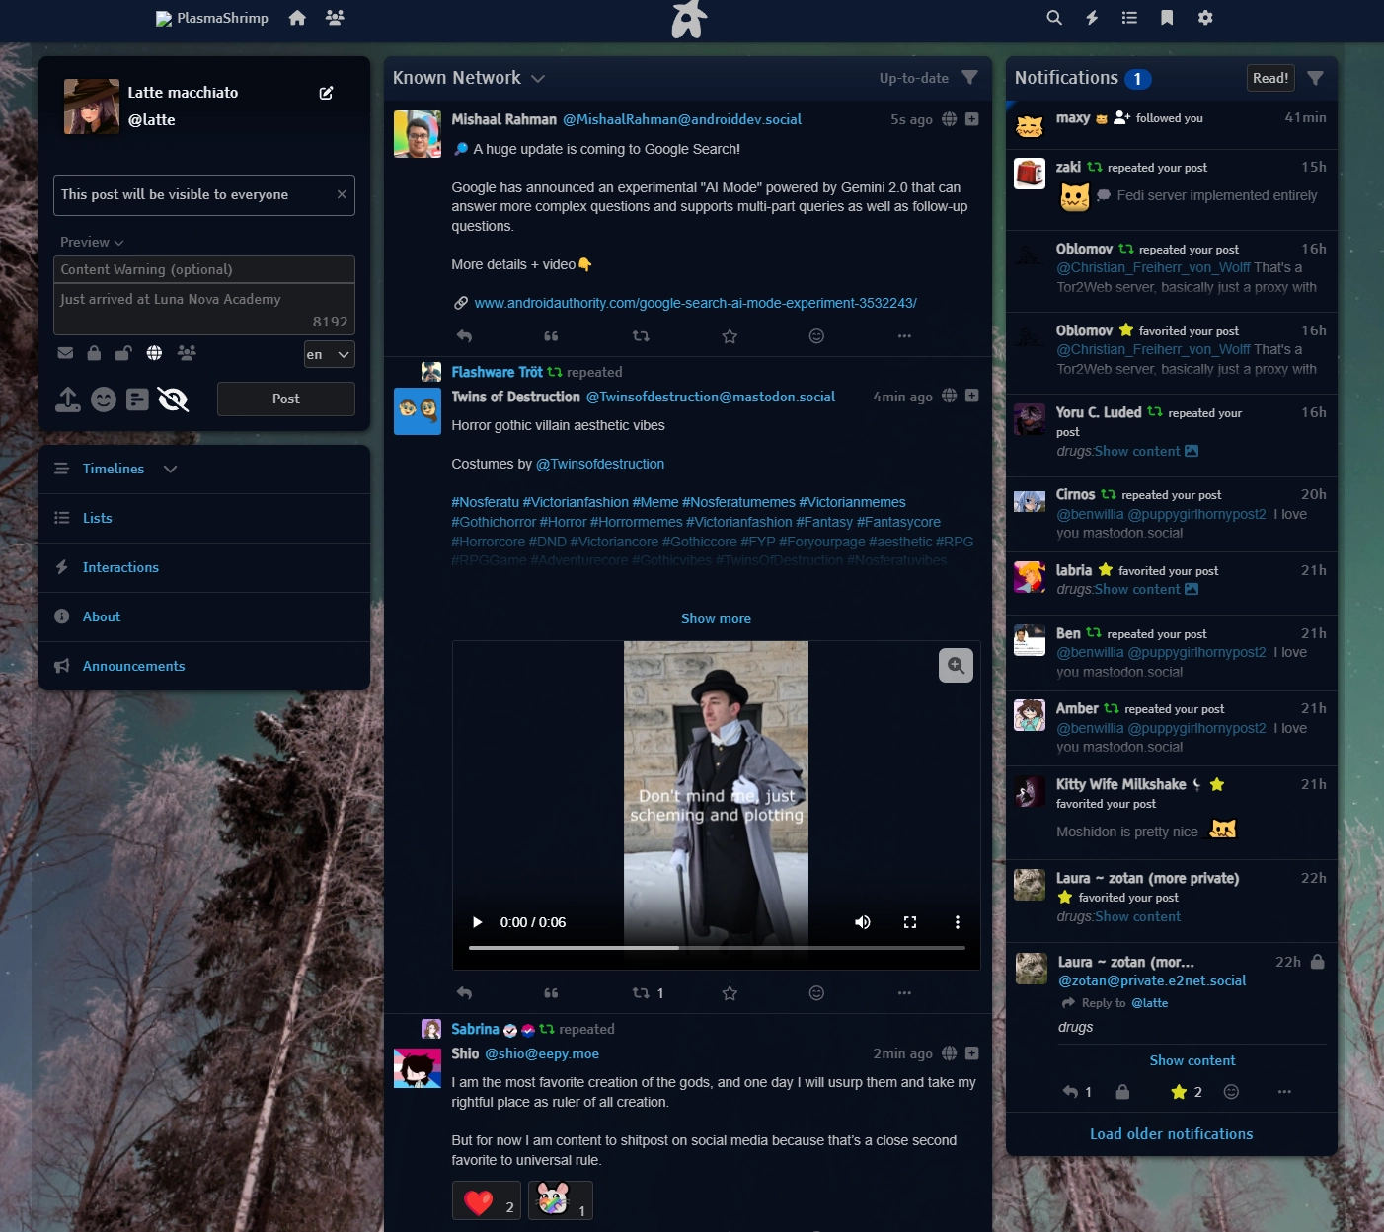Add a poll to the post
This screenshot has width=1384, height=1232.
click(138, 399)
